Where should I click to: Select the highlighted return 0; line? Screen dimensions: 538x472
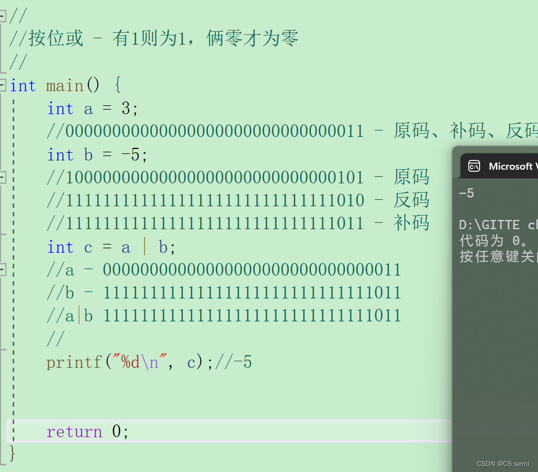pos(87,431)
